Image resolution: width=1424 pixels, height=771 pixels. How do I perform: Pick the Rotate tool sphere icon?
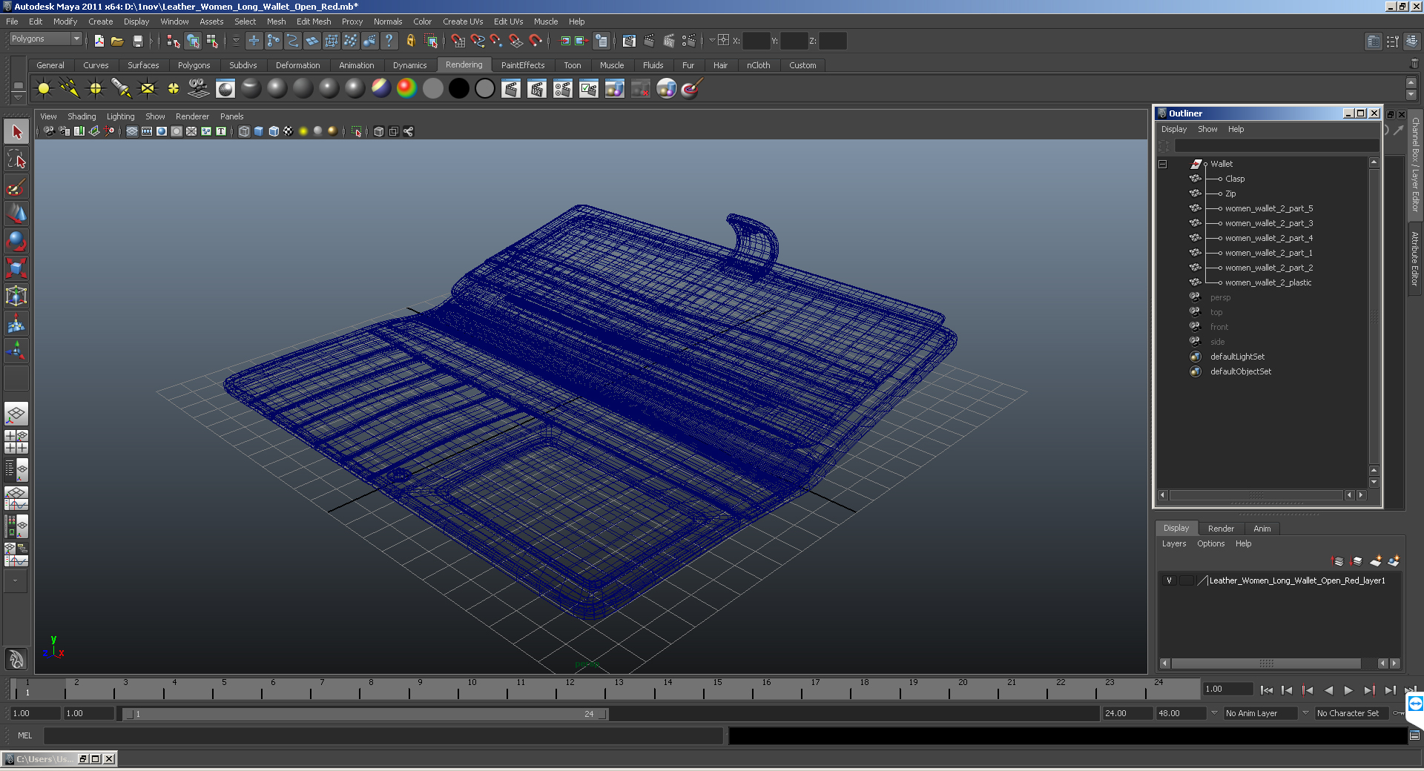pyautogui.click(x=16, y=241)
